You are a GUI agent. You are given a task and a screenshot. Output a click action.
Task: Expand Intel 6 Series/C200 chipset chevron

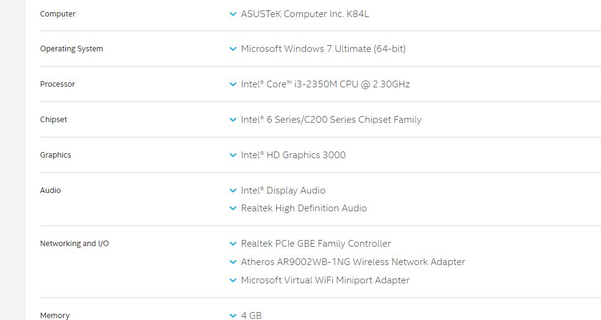233,120
